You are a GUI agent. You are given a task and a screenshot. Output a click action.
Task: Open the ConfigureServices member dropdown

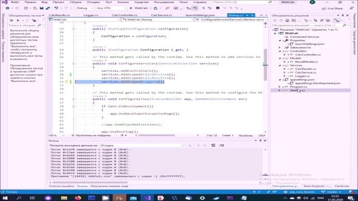tap(232, 20)
